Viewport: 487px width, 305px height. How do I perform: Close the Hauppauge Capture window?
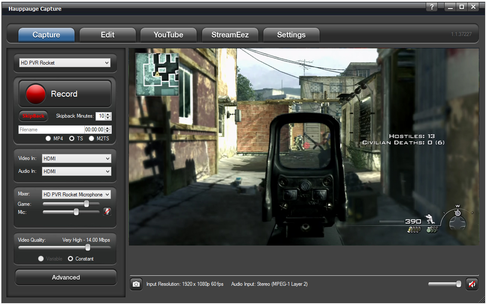click(473, 7)
